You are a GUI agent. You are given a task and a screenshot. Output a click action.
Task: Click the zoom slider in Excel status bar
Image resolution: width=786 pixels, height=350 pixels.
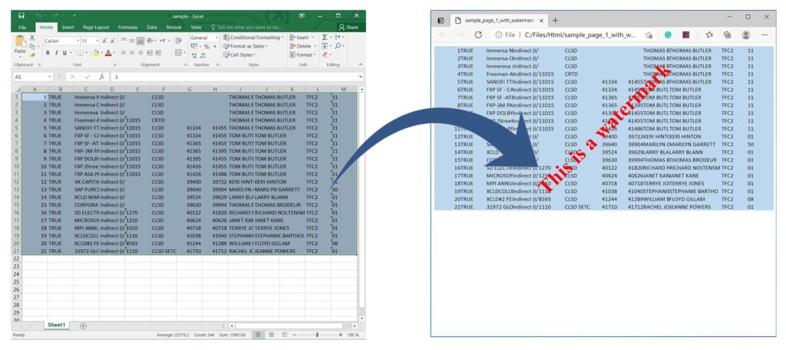tap(317, 335)
